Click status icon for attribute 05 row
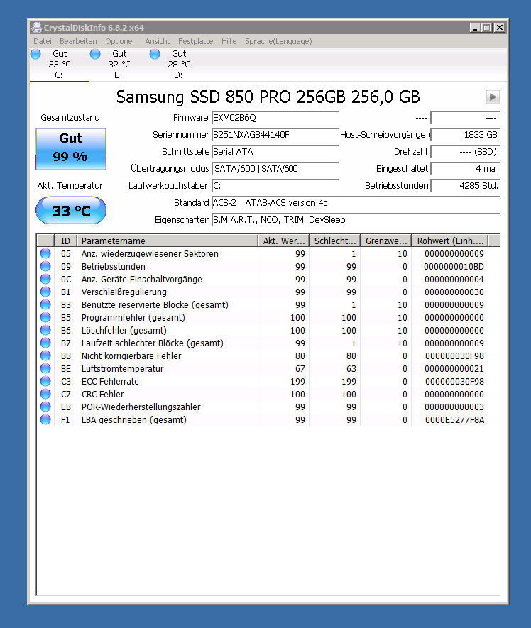 coord(45,253)
